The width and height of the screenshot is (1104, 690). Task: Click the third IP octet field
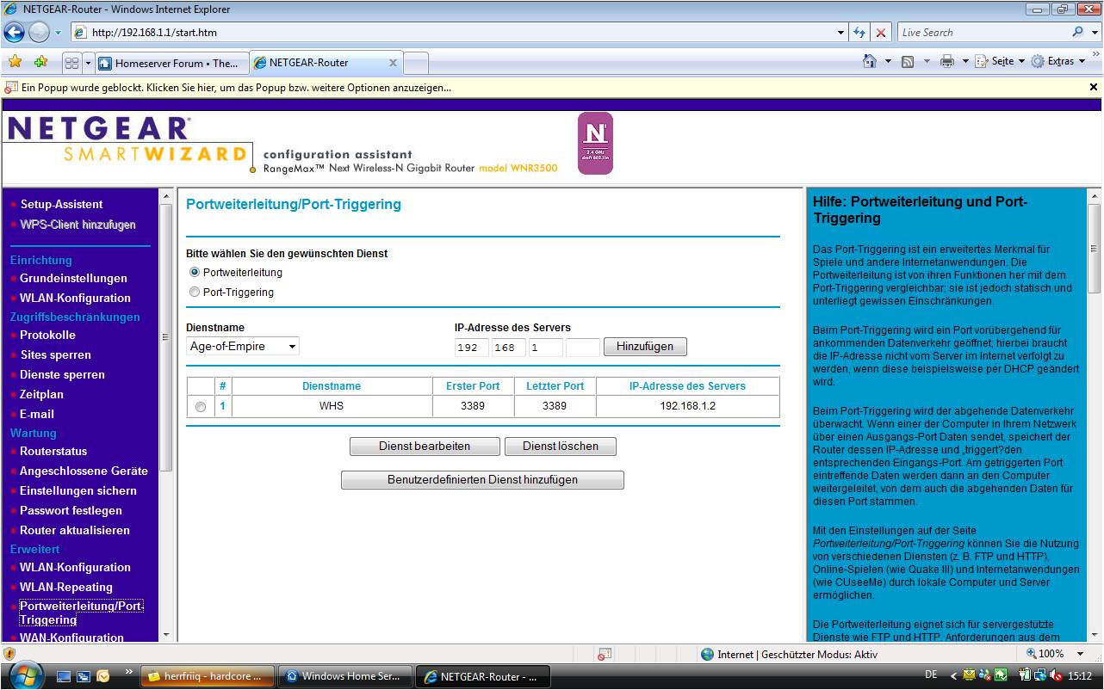tap(546, 347)
